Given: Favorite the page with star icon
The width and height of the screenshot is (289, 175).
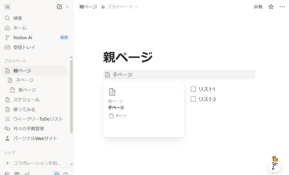Looking at the screenshot, I should [x=271, y=7].
